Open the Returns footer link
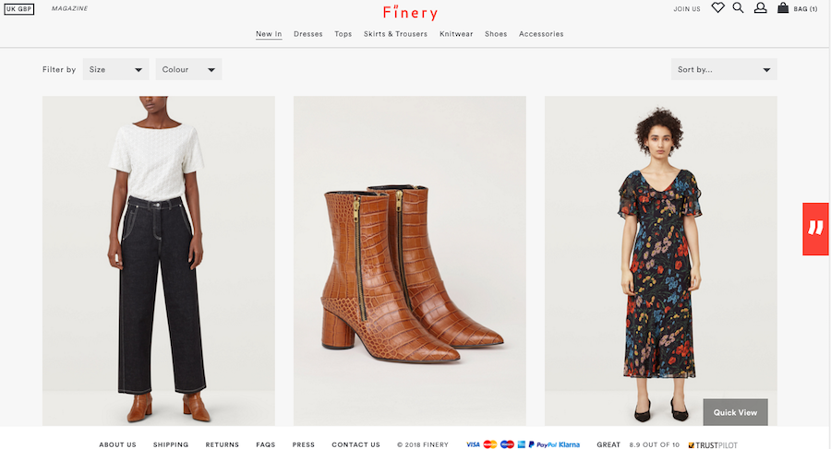 [x=223, y=444]
